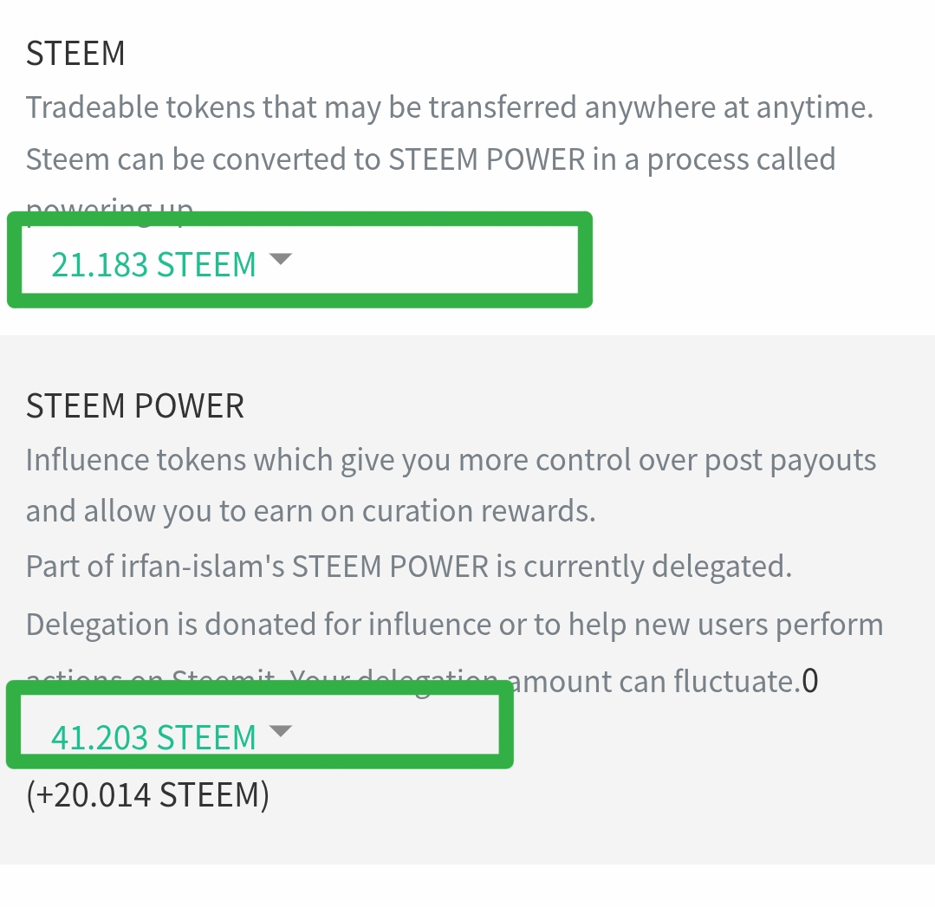Click the irfan-islam's STEEM POWER delegated notice
Screen dimensions: 935x907
pyautogui.click(x=409, y=567)
